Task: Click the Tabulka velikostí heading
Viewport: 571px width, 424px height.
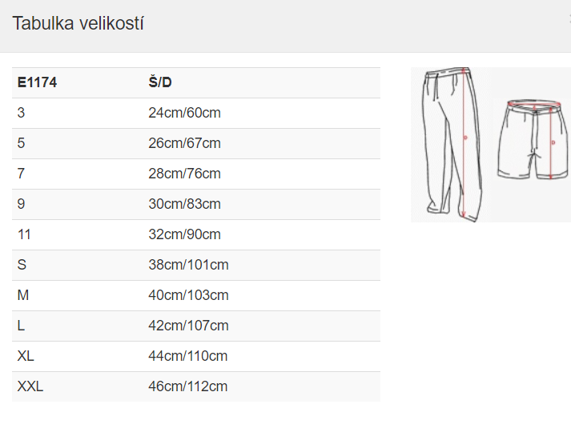Action: 78,23
